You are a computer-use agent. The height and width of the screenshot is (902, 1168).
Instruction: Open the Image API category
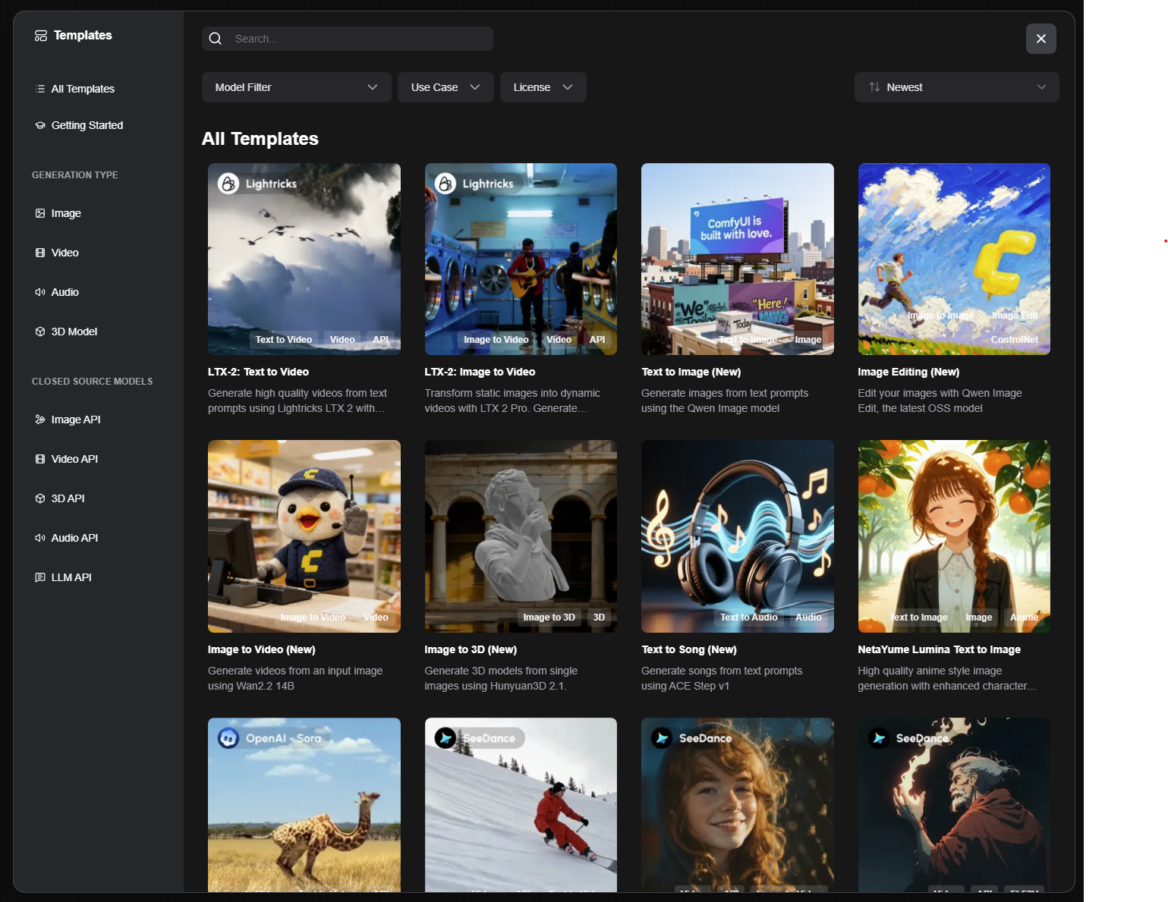[75, 420]
